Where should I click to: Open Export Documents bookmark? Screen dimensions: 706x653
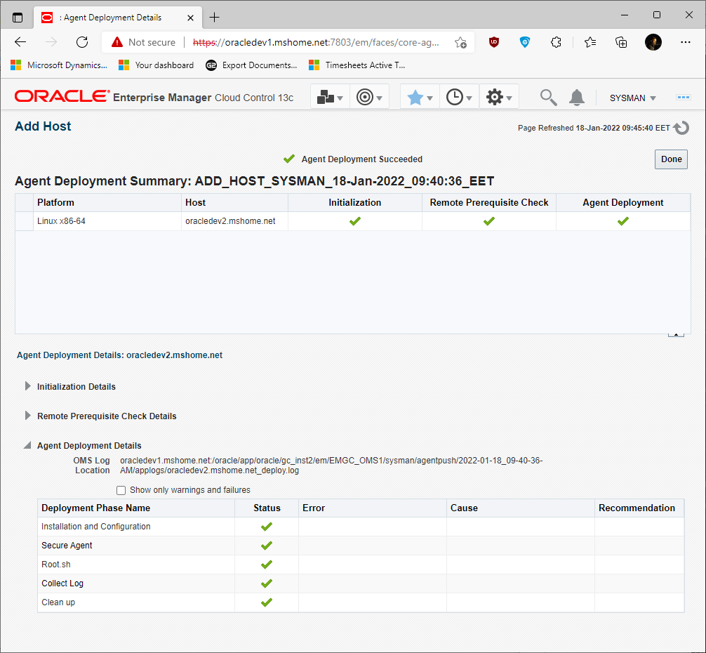[x=251, y=65]
